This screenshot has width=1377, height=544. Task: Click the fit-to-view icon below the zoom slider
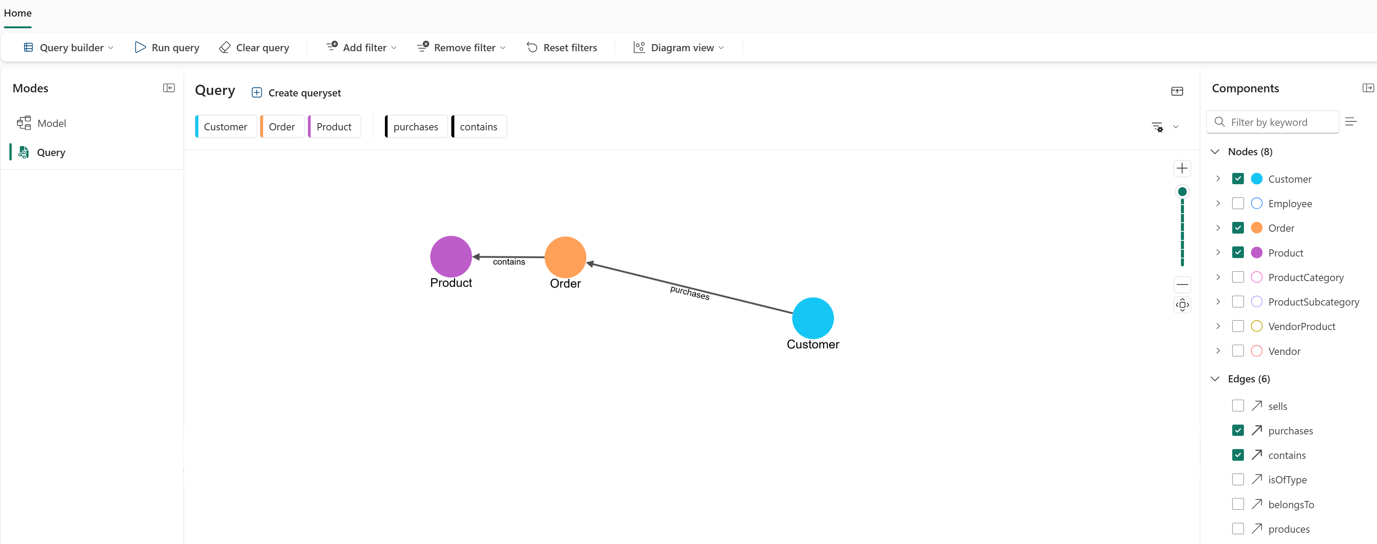pos(1182,305)
